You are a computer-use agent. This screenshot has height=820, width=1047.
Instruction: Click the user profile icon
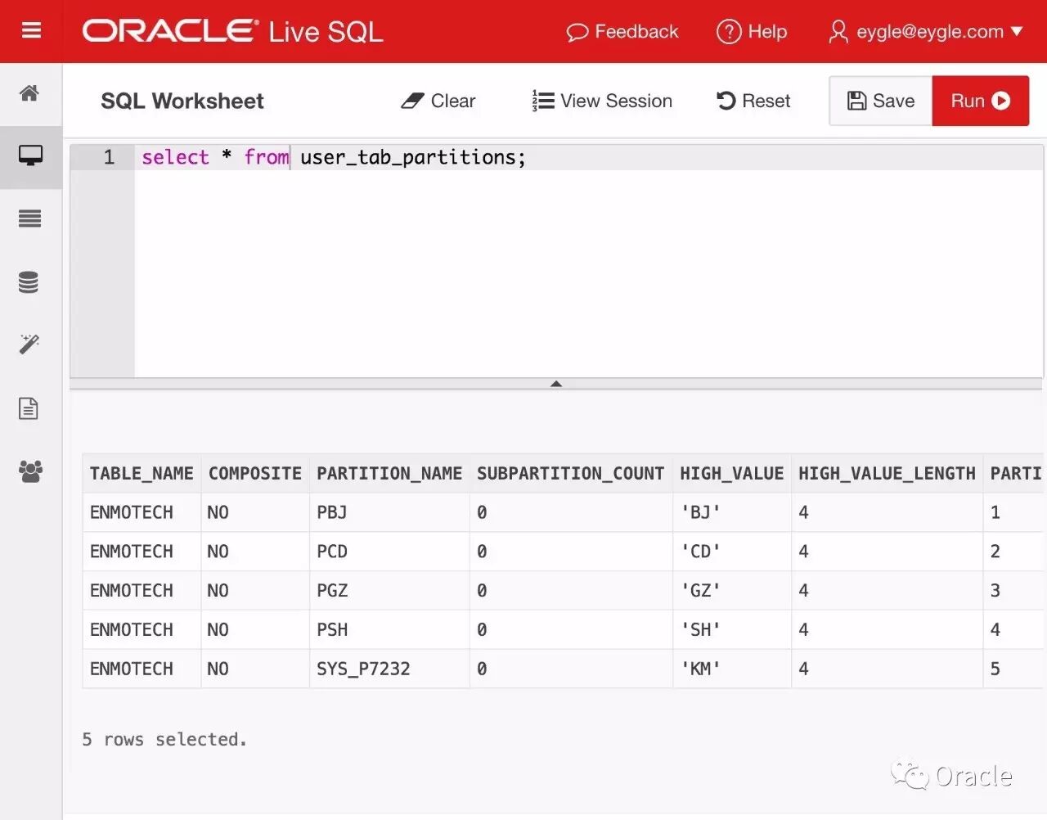[838, 32]
